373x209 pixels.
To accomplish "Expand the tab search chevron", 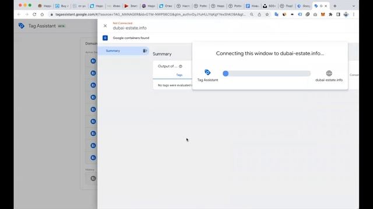I will 354,6.
